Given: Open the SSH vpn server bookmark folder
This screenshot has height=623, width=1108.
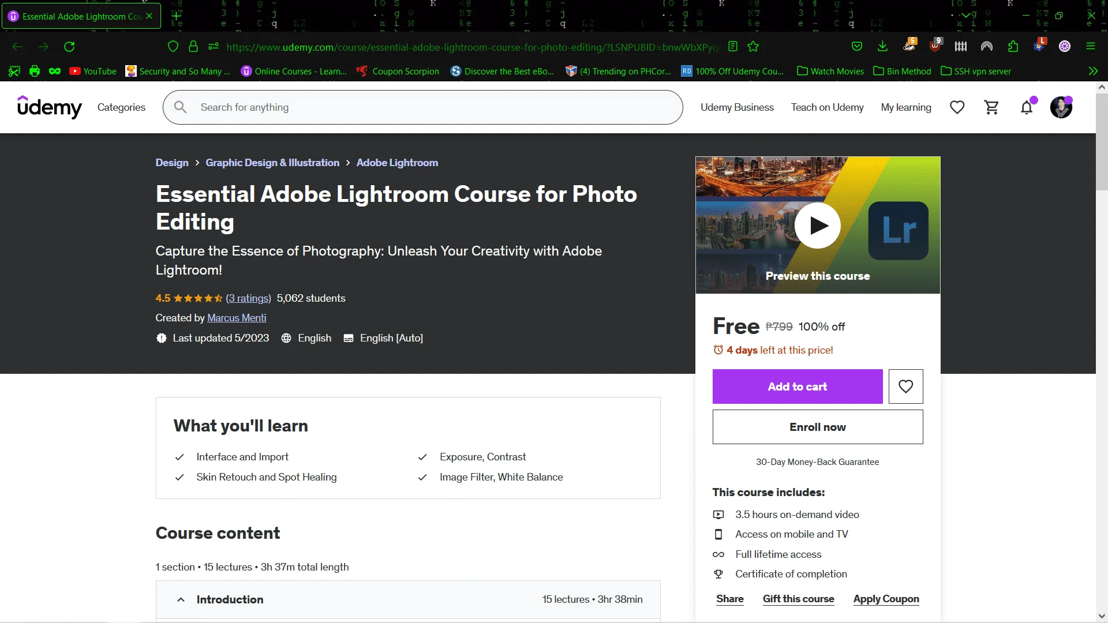Looking at the screenshot, I should coord(976,71).
